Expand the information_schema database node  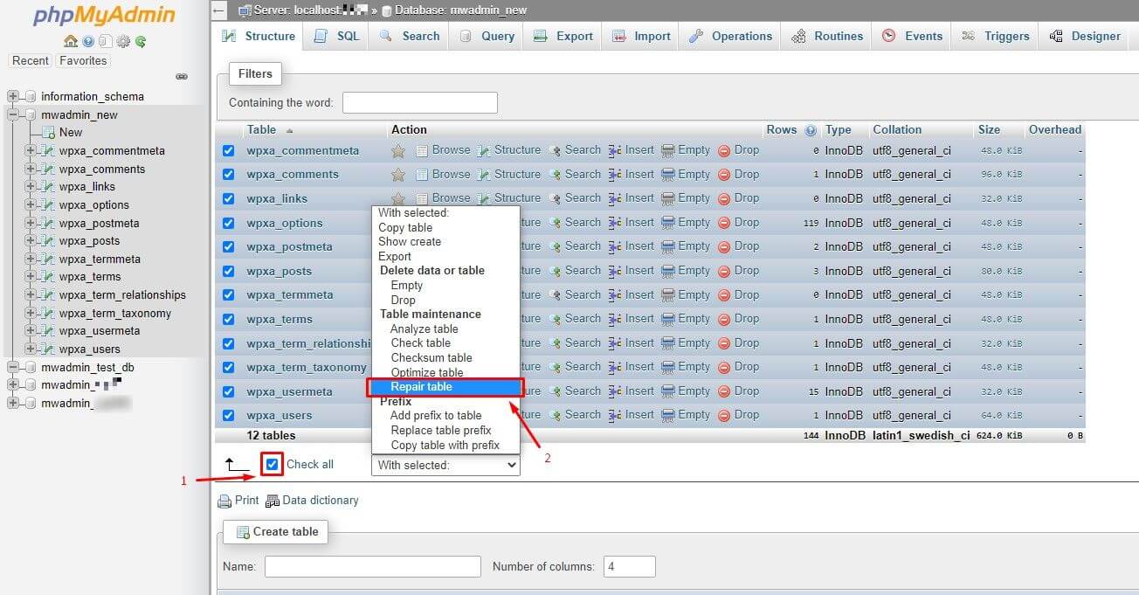(12, 97)
